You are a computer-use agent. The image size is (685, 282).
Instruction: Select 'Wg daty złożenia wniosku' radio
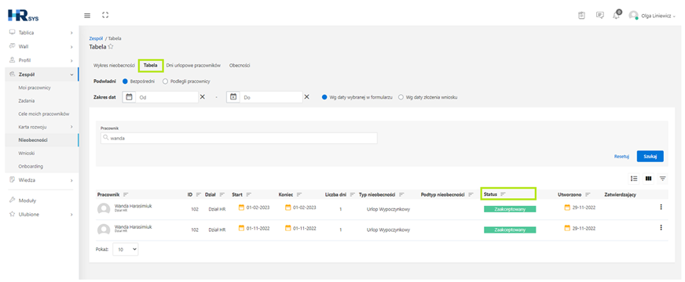(401, 97)
